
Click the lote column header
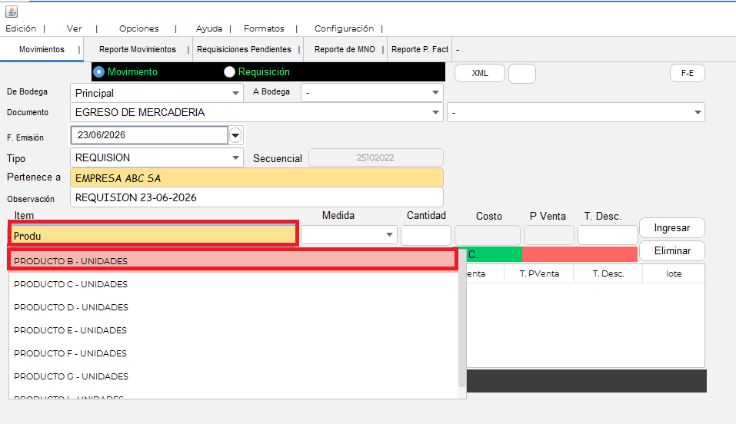[674, 273]
